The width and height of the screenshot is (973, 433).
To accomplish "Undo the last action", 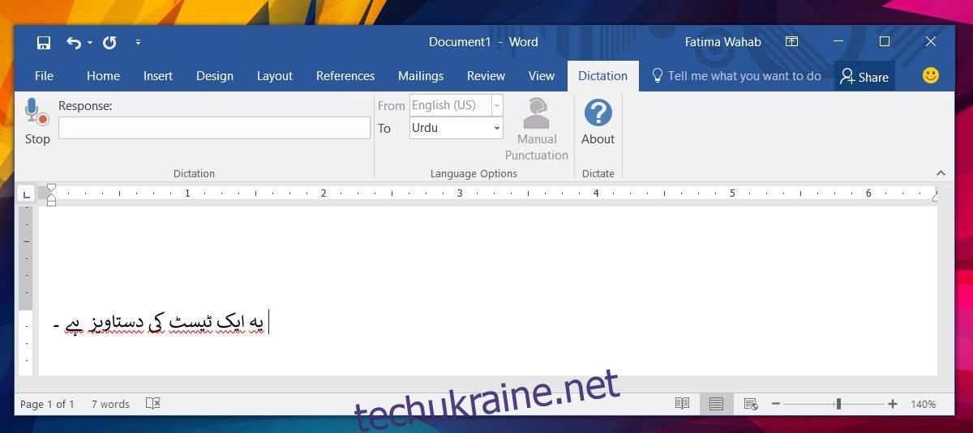I will coord(74,42).
